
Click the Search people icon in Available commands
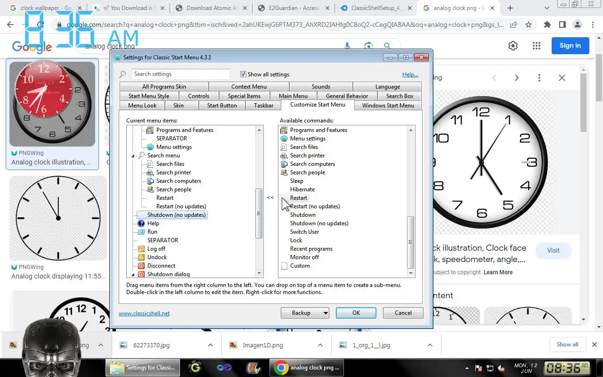pyautogui.click(x=284, y=172)
